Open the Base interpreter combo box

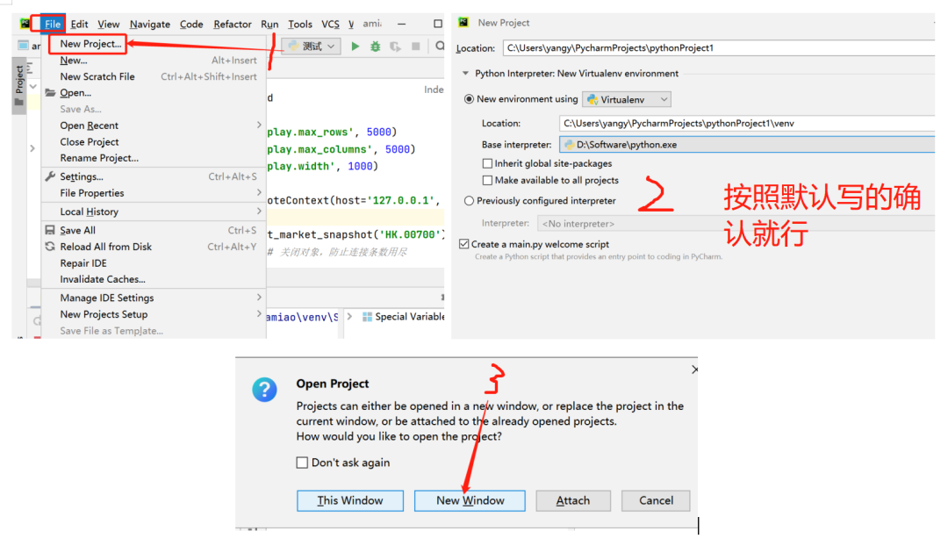pyautogui.click(x=747, y=145)
